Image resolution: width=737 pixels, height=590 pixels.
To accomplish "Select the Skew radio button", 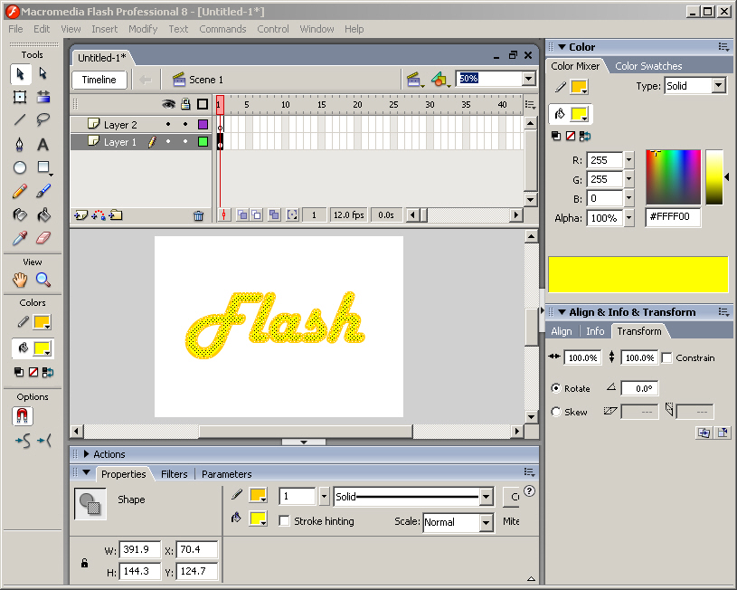I will (556, 412).
